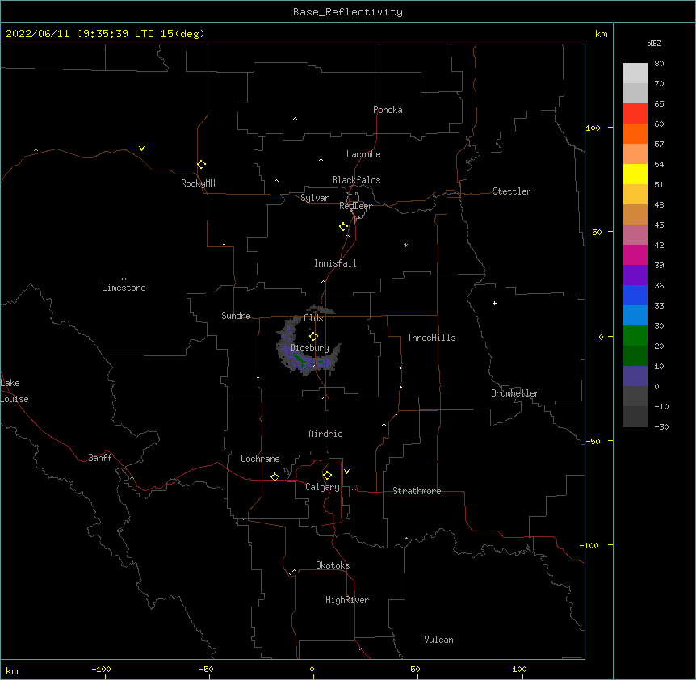Image resolution: width=696 pixels, height=680 pixels.
Task: Click the Base_Reflectivity title text
Action: tap(348, 12)
